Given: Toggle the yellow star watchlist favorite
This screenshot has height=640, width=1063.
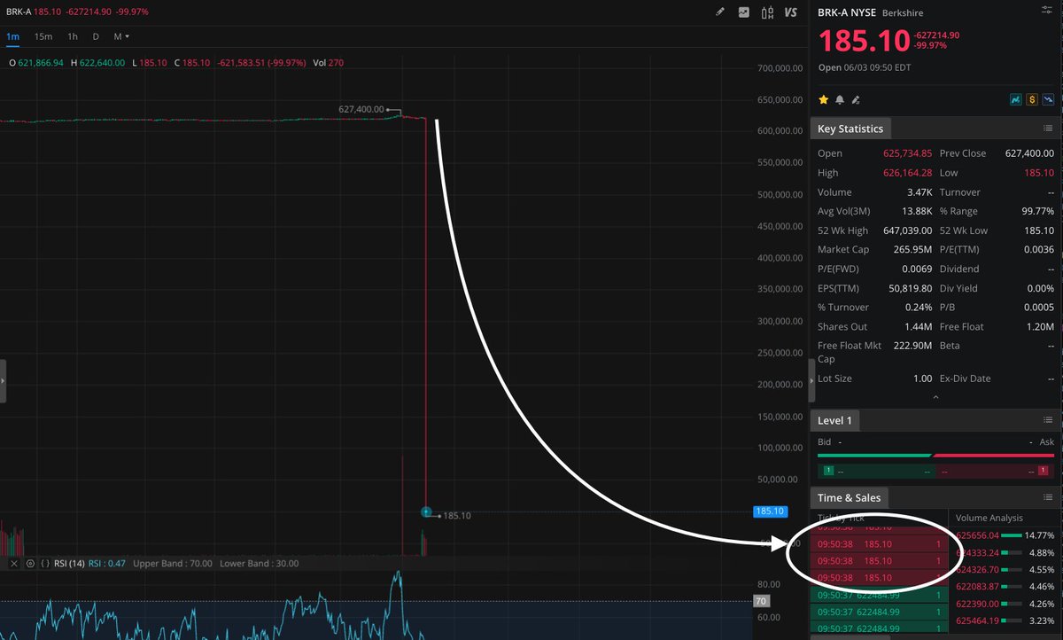Looking at the screenshot, I should pos(824,100).
